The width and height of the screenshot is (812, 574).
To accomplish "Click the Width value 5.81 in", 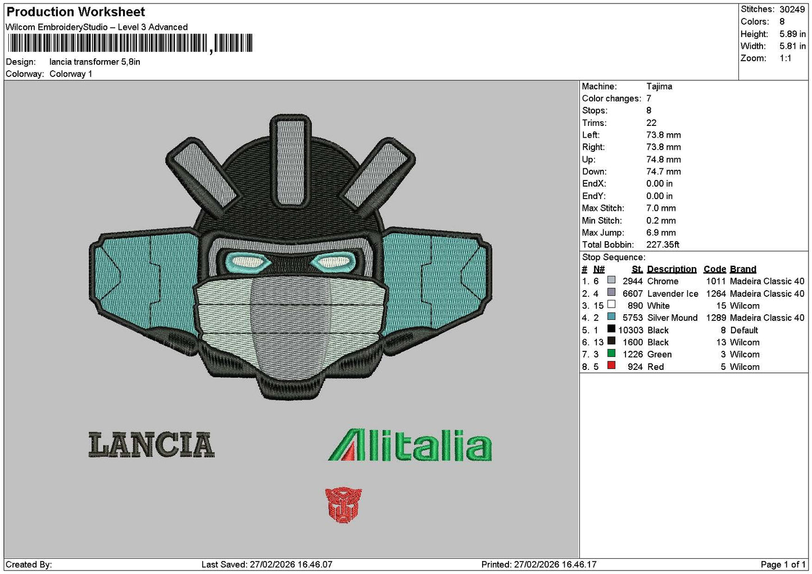I will (x=792, y=46).
